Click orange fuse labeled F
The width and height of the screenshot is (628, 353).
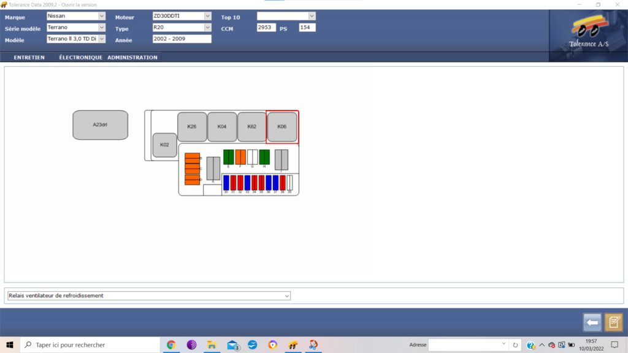point(240,158)
